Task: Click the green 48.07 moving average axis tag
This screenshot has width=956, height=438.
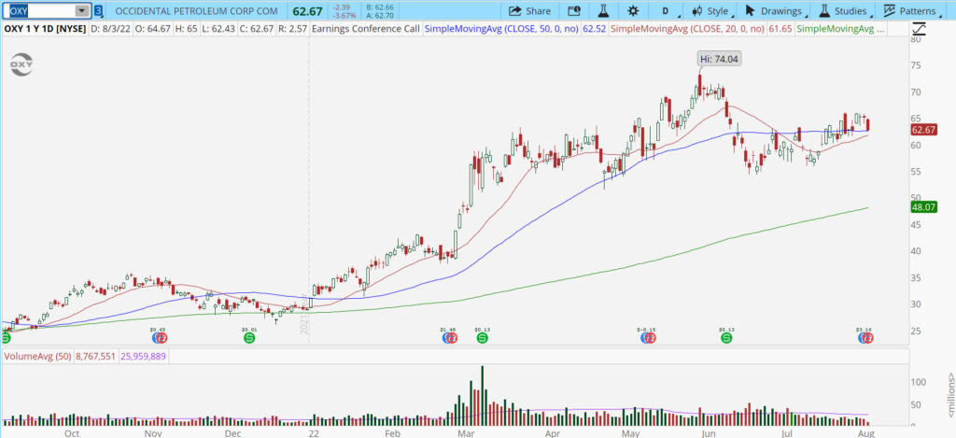Action: [x=923, y=207]
